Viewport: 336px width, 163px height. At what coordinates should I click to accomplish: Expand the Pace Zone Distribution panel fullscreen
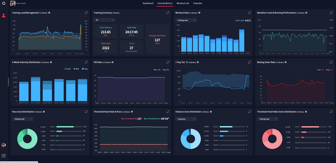point(86,112)
